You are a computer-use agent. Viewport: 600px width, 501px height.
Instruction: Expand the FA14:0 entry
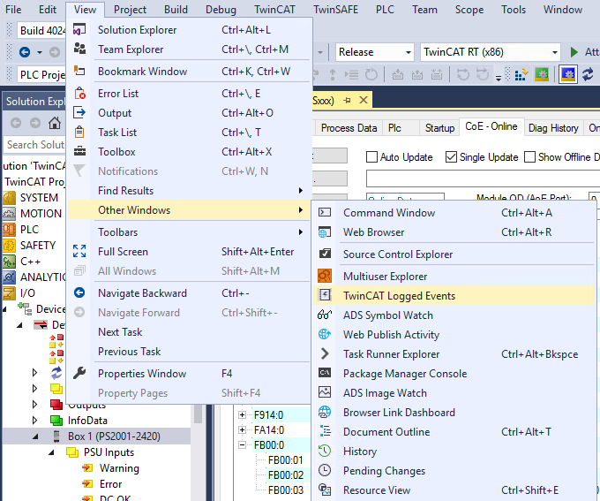click(242, 429)
